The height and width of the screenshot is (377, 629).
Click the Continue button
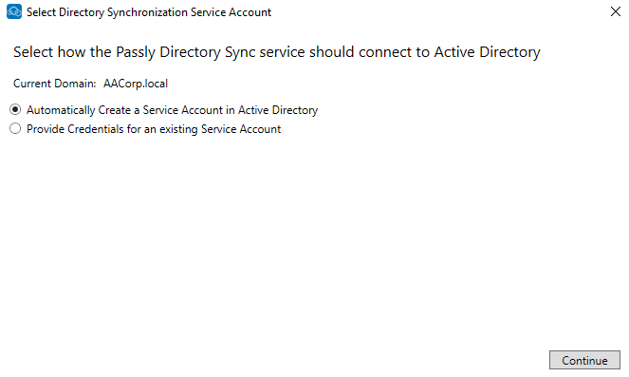(584, 360)
